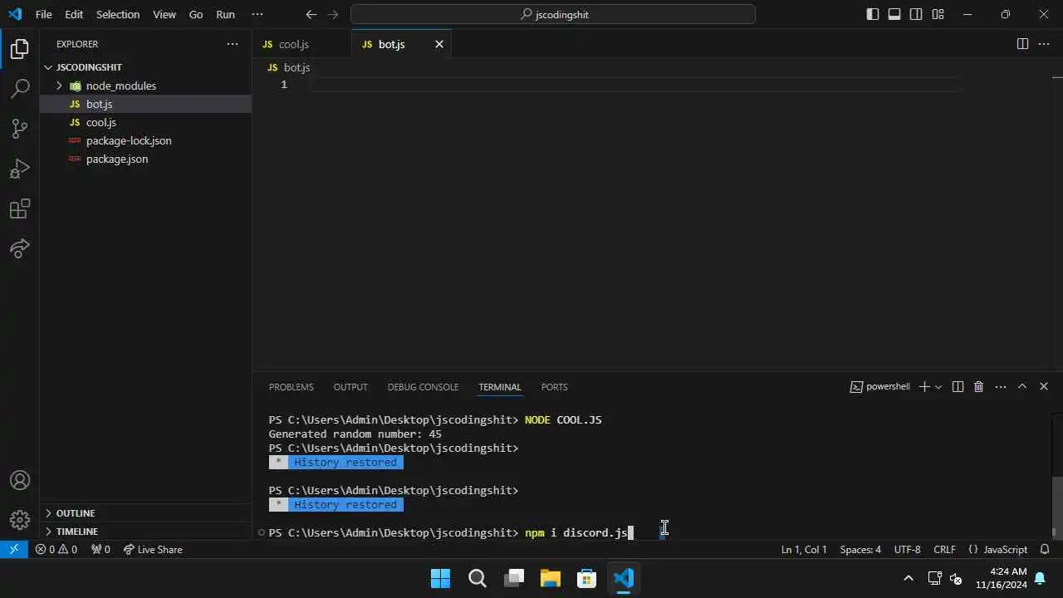Click the Explorer more actions ellipsis

coord(233,44)
